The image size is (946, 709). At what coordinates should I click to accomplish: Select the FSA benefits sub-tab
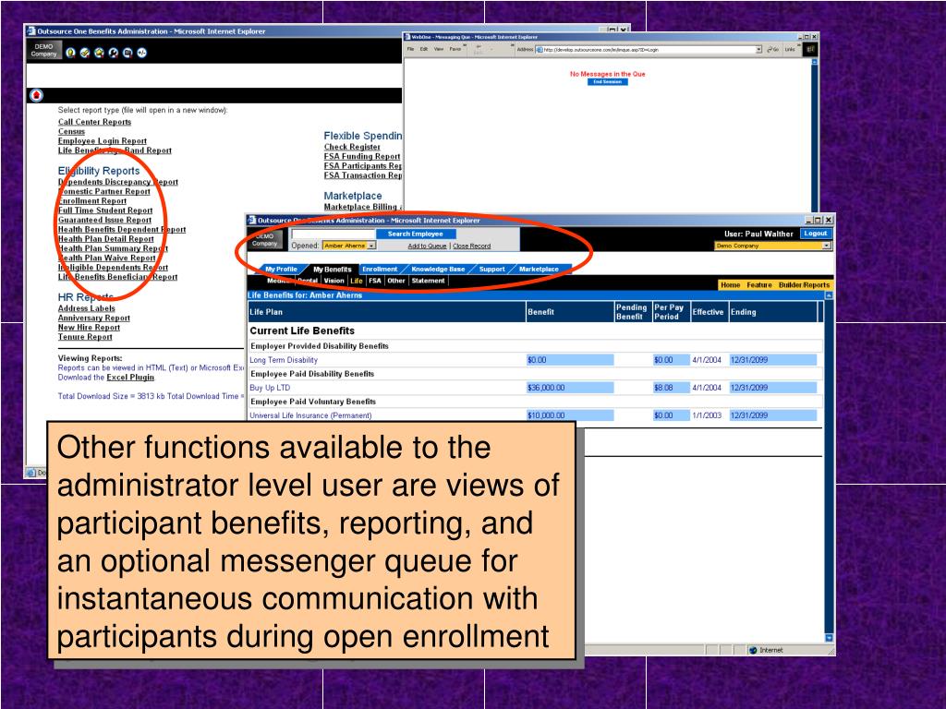[x=375, y=281]
